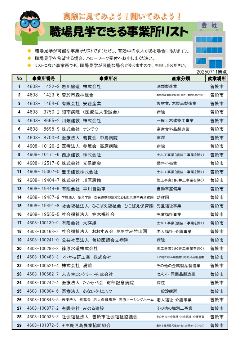Select そお鹿児島農業協同組合

coord(86,325)
